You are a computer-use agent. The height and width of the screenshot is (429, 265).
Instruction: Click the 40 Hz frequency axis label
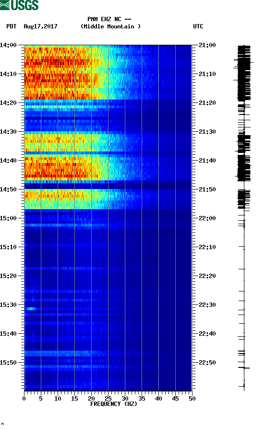point(158,399)
